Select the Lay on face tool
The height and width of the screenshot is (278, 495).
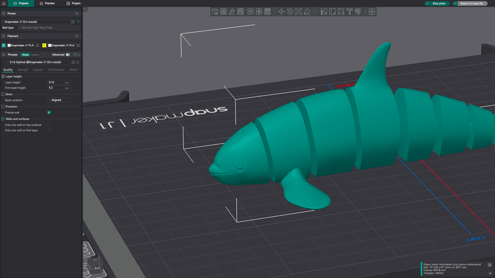point(307,12)
